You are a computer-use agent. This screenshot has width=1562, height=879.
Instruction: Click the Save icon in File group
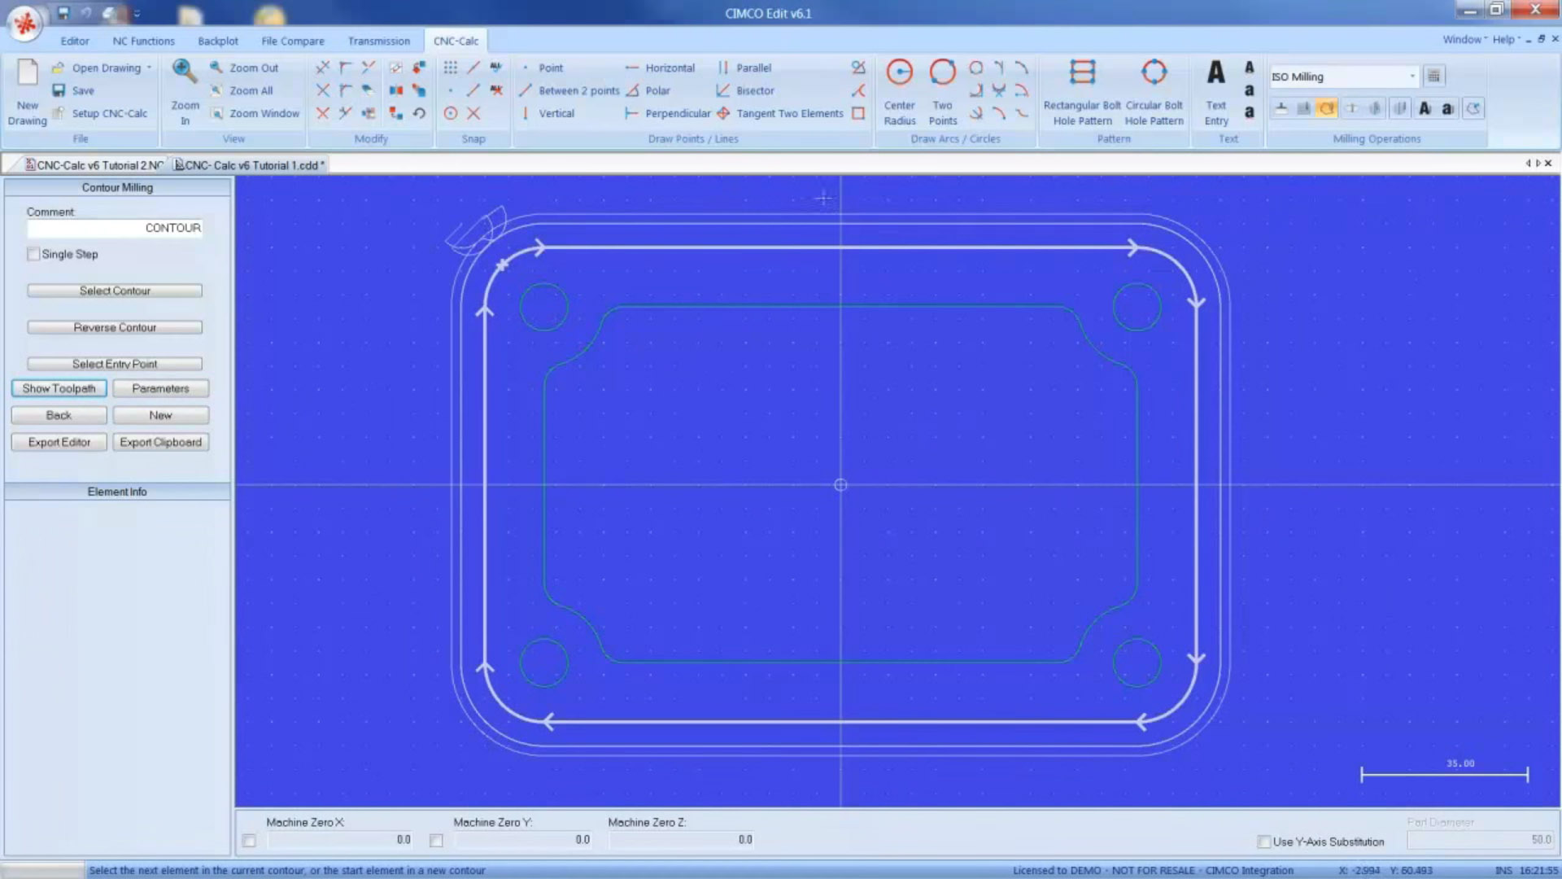click(x=59, y=90)
